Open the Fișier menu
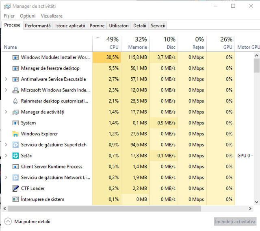This screenshot has width=260, height=231. click(9, 16)
